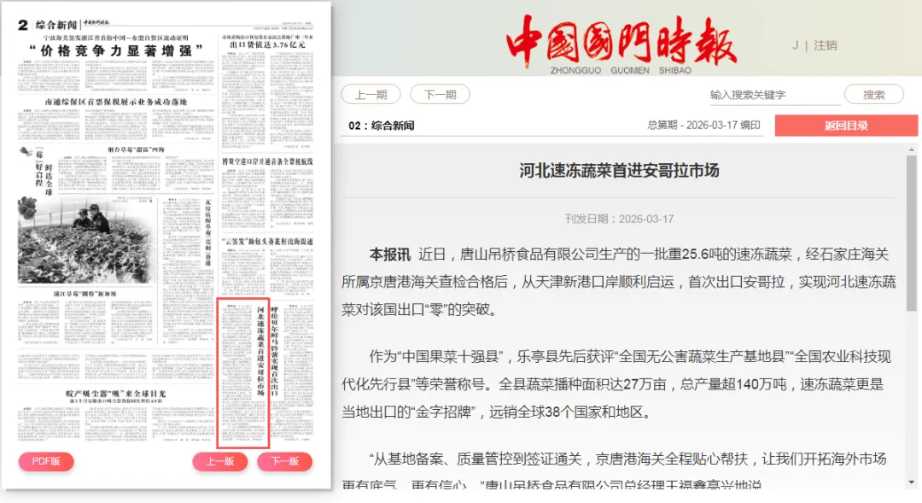
Task: Click the 刊发日期：2026-03-17 line
Action: 619,219
